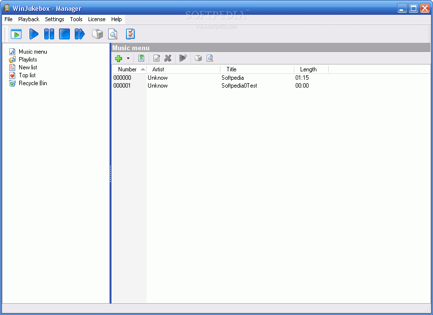
Task: Open the Tools menu
Action: (76, 19)
